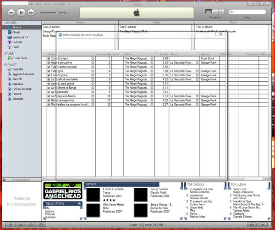
Task: Toggle shuffle playback button
Action: [x=21, y=225]
